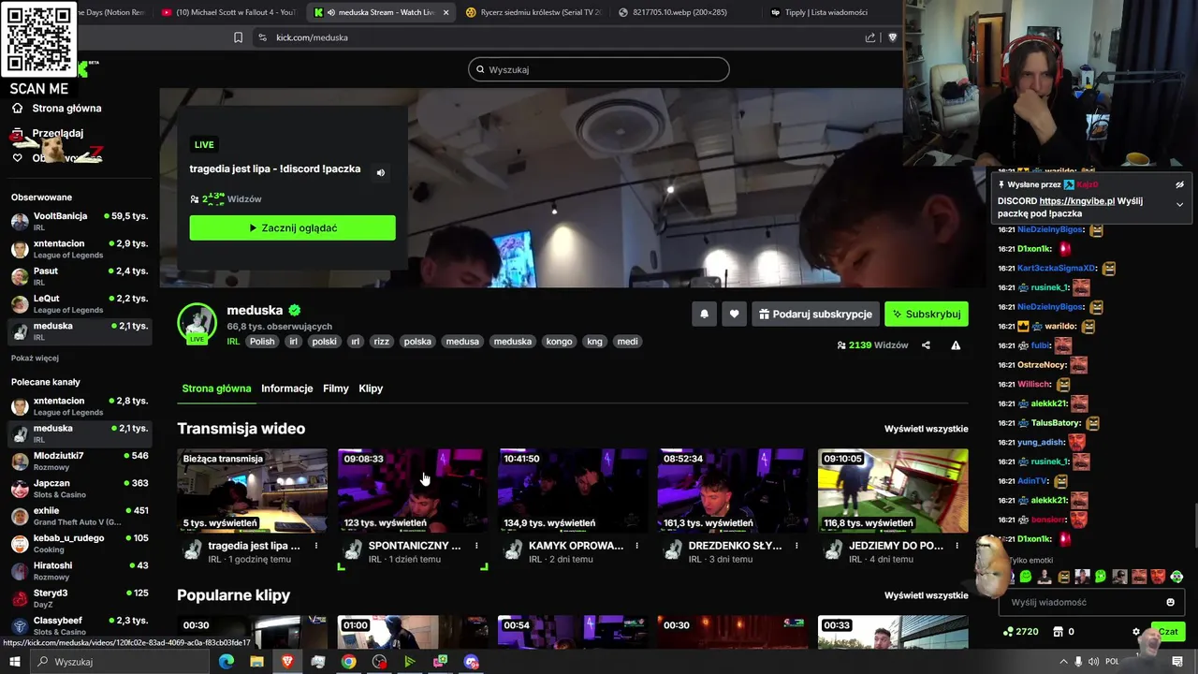
Task: Open the emoji picker in chat input
Action: [x=1170, y=602]
